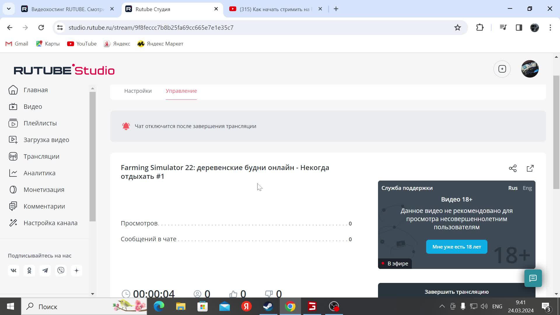Open Telegram social link icon
560x315 pixels.
coord(45,270)
